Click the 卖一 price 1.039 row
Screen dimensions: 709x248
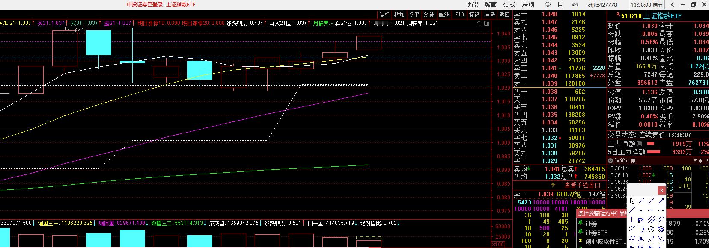tap(559, 83)
